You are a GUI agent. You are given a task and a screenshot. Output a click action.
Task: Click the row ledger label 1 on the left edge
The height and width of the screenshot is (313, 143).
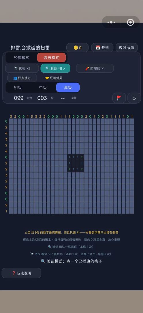[6, 211]
